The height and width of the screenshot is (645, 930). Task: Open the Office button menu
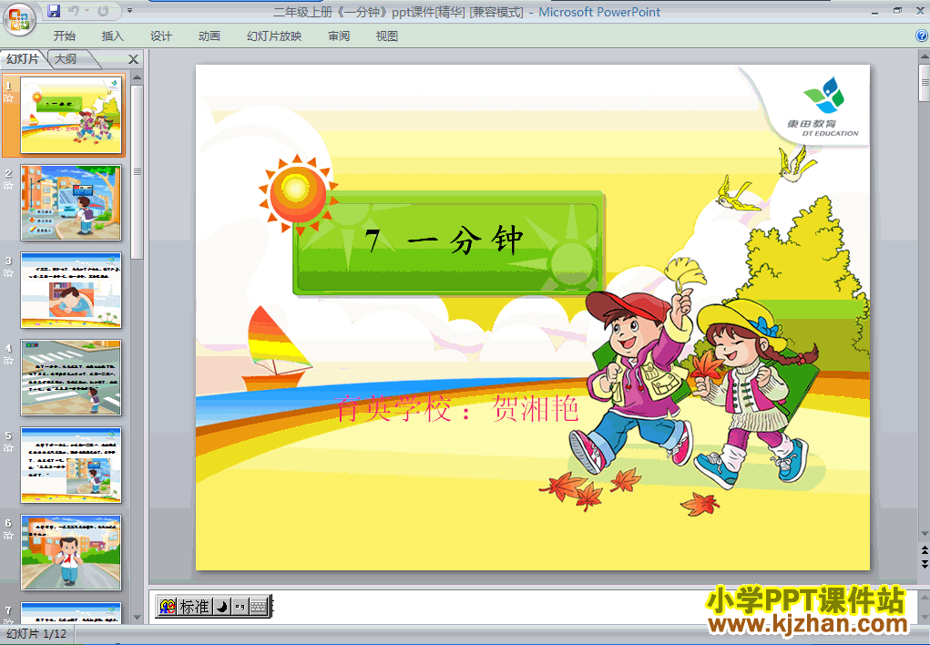(19, 18)
